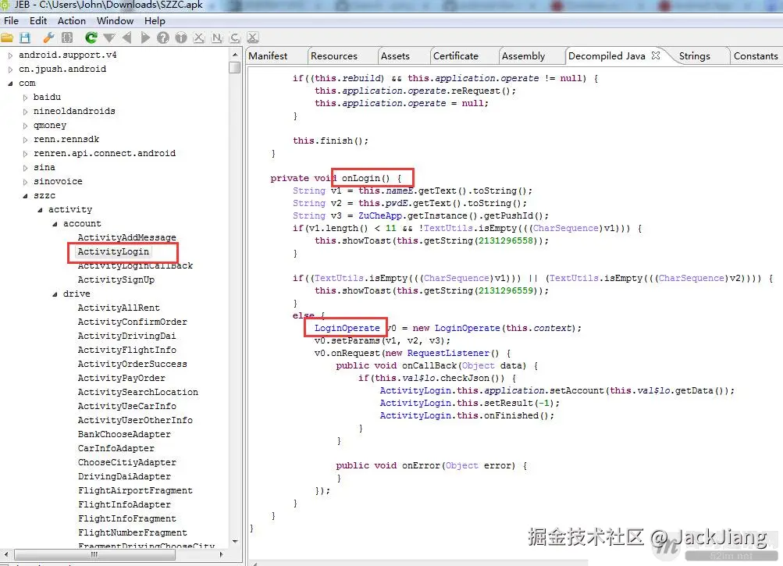This screenshot has height=566, width=783.
Task: Navigate forward with right triangle icon
Action: coord(145,38)
